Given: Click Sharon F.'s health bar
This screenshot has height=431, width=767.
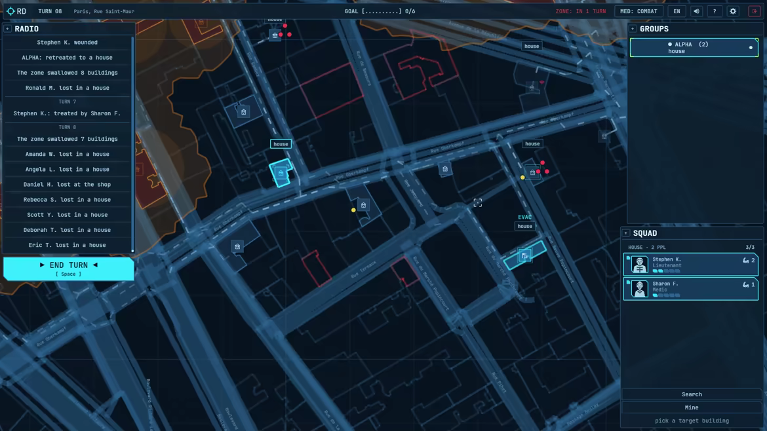Looking at the screenshot, I should 666,295.
